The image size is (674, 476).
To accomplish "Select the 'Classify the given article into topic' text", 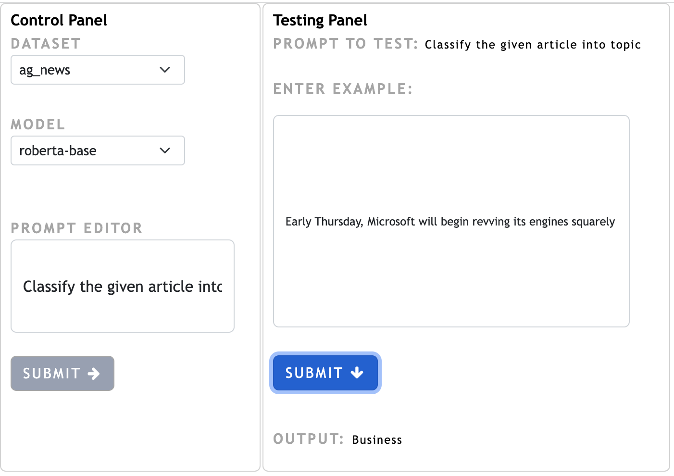I will coord(533,45).
